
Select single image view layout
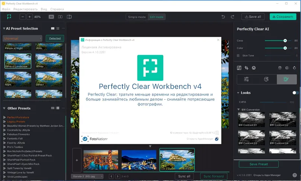[x=51, y=17]
